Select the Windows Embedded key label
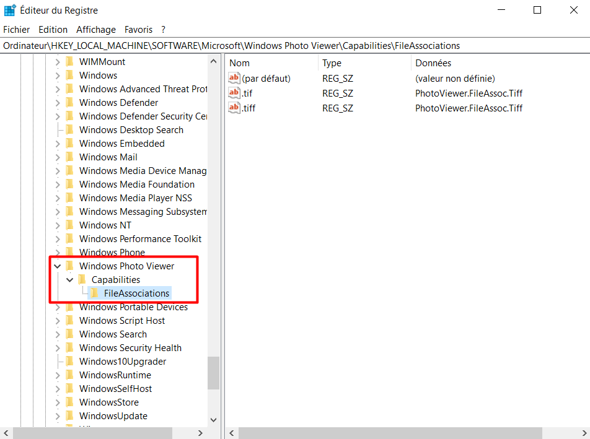Screen dimensions: 590x439 pyautogui.click(x=122, y=144)
